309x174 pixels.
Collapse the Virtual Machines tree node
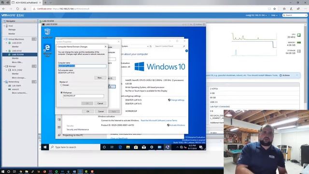(4, 39)
